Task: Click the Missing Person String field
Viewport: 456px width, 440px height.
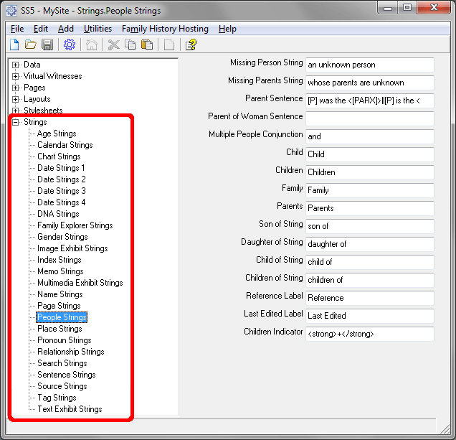Action: (369, 65)
